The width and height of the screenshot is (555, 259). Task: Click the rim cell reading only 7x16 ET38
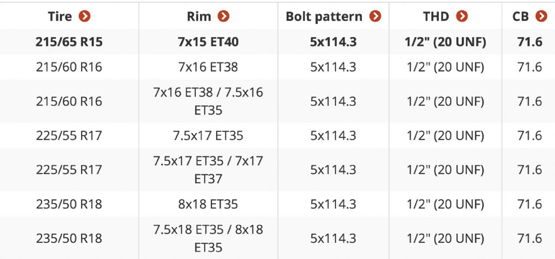208,67
